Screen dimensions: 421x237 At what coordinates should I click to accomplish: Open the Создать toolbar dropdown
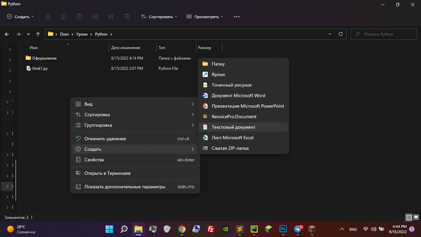pyautogui.click(x=20, y=17)
